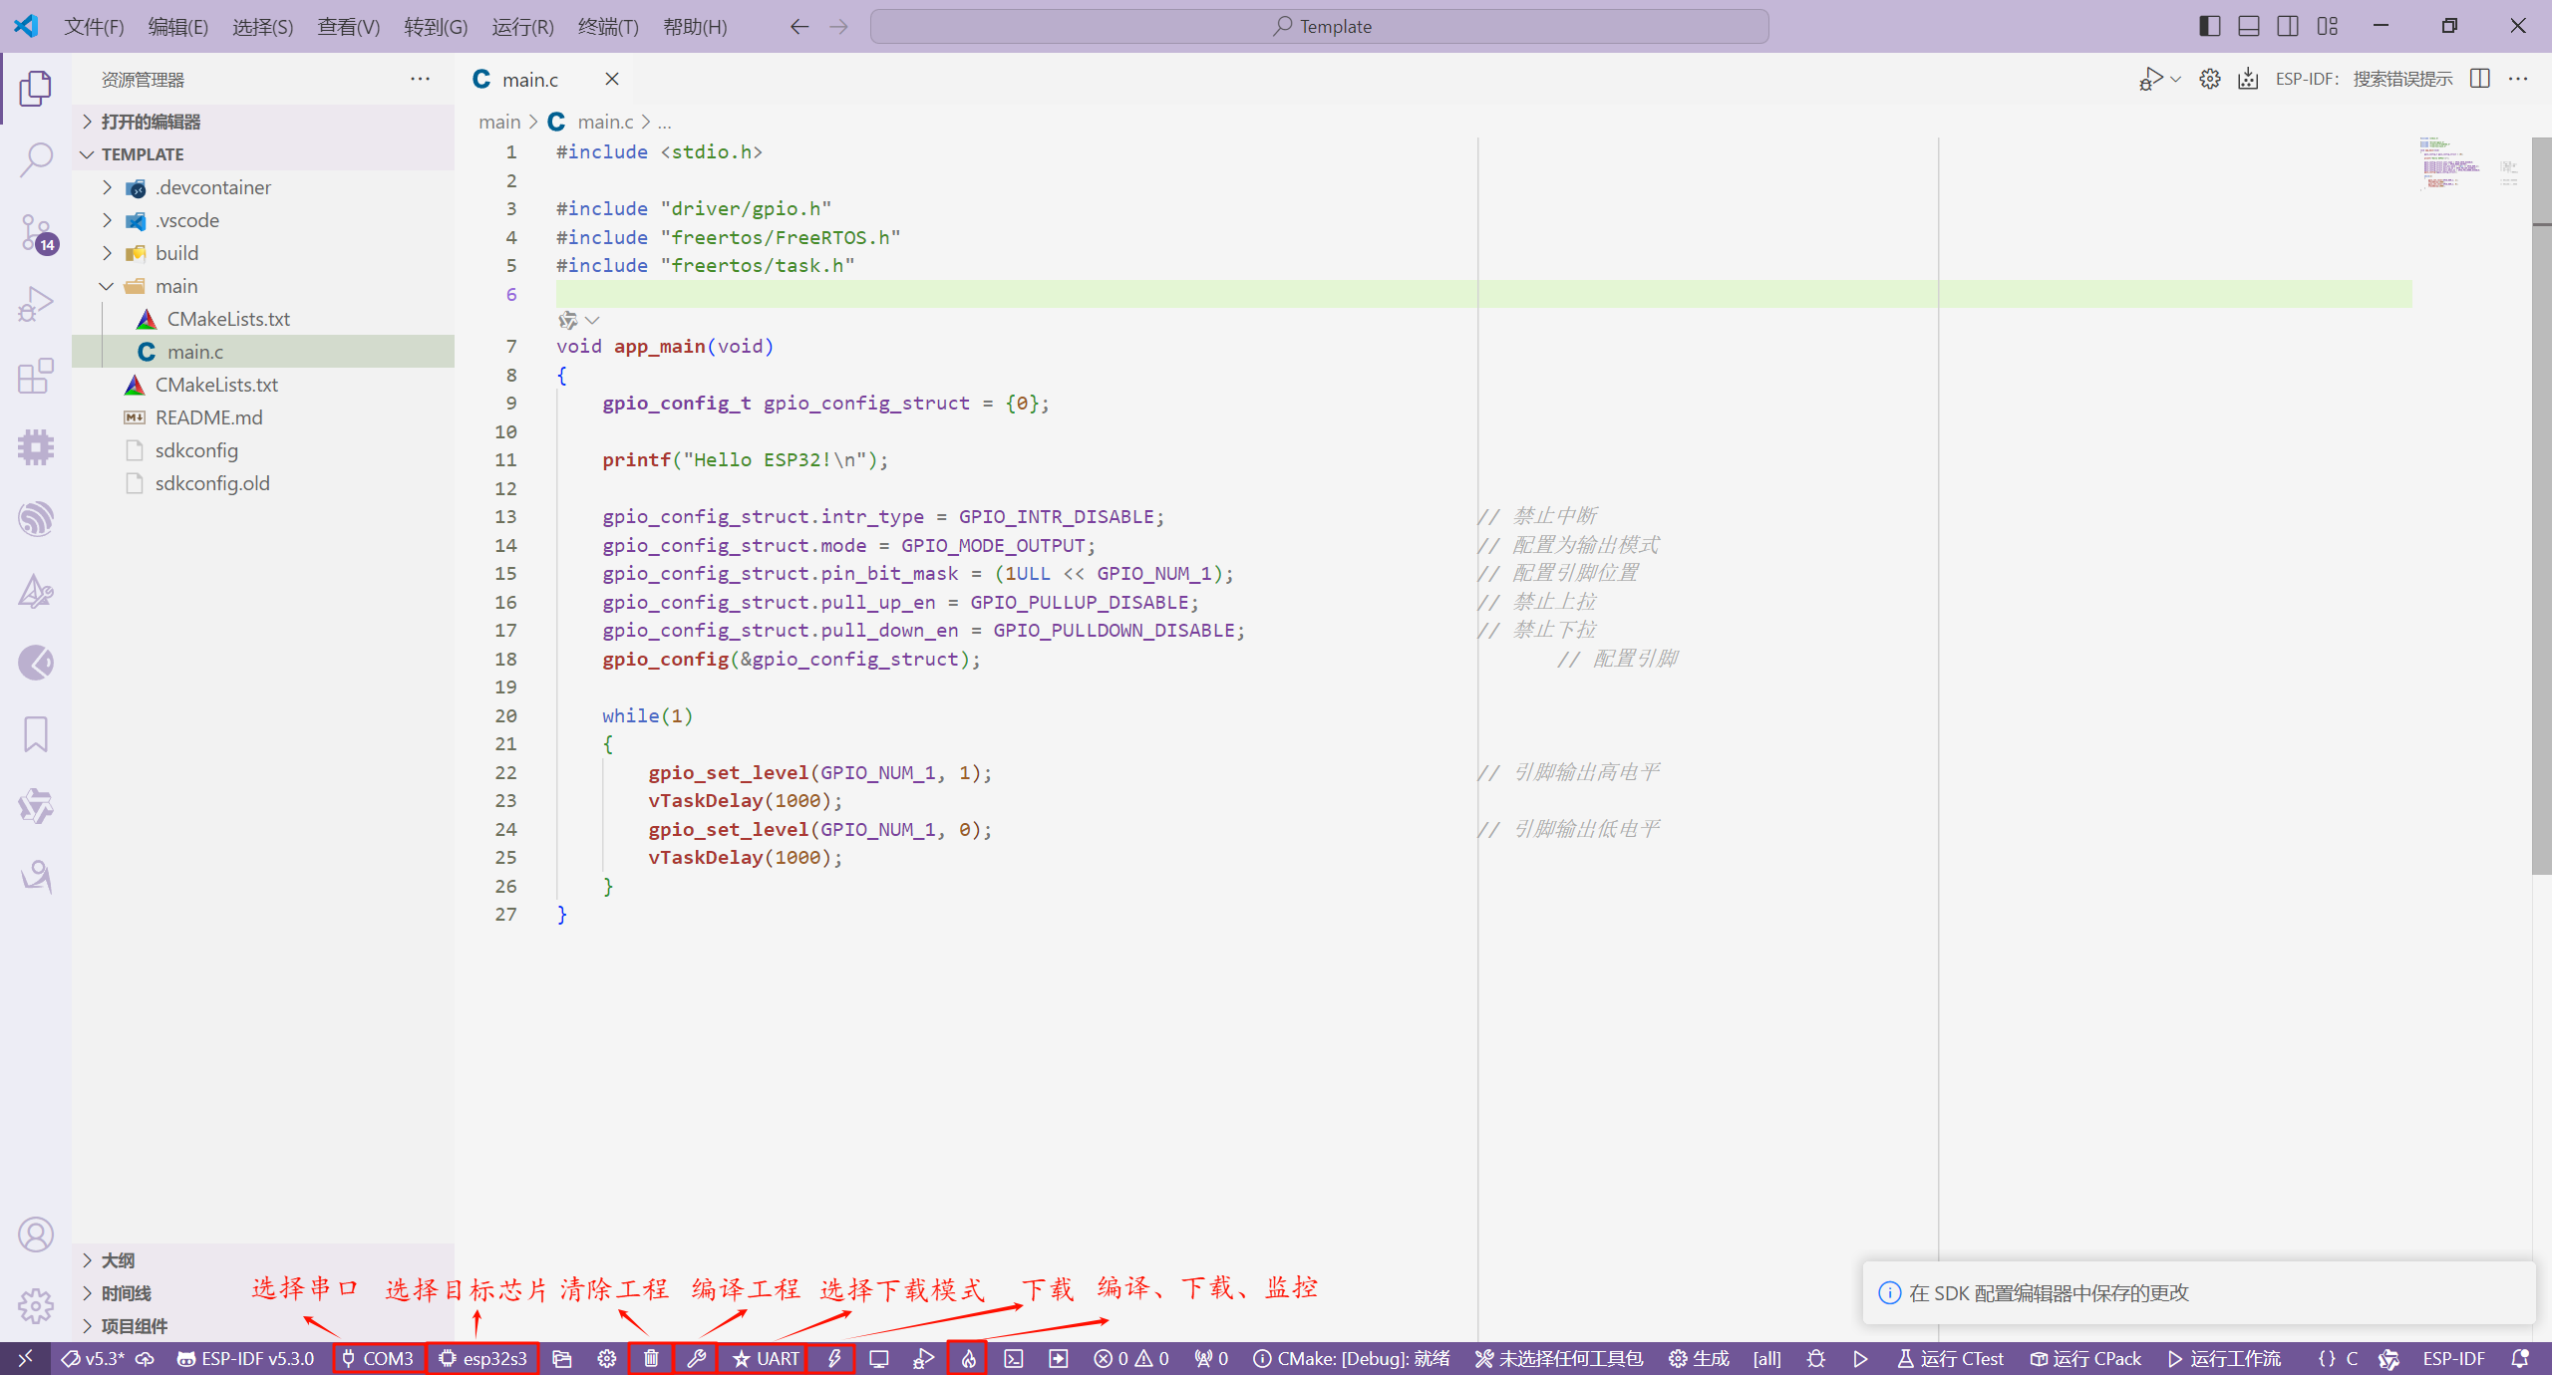Open the 终端(T) menu
Screen dimensions: 2552x1375
(x=608, y=27)
